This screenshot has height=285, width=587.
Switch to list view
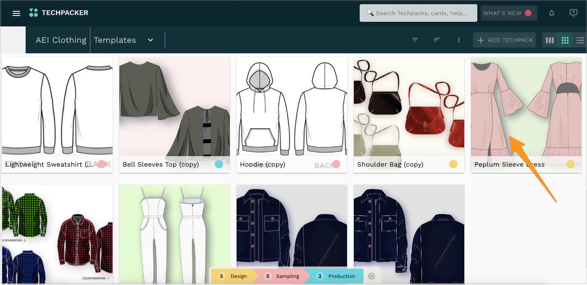pos(580,40)
